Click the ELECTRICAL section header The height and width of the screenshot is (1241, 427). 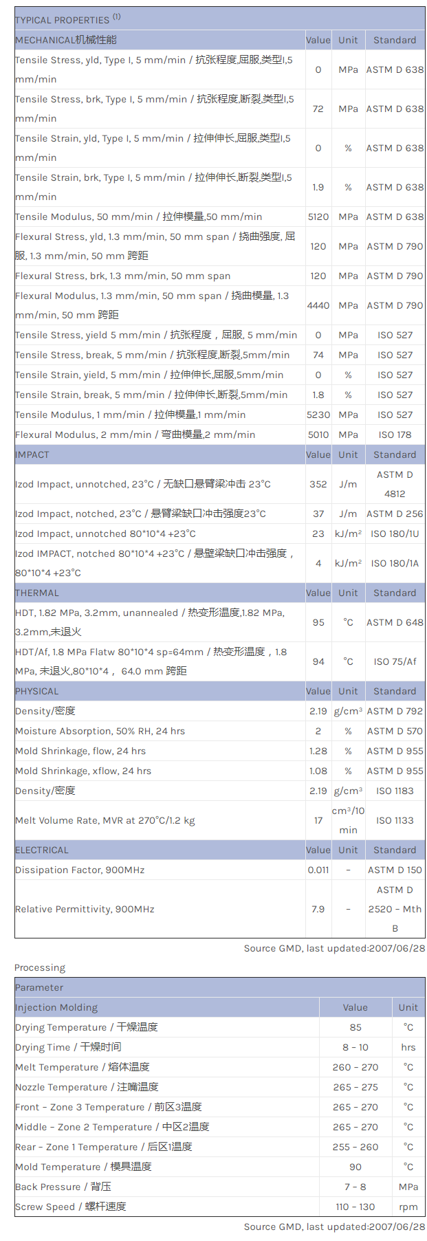coord(42,850)
